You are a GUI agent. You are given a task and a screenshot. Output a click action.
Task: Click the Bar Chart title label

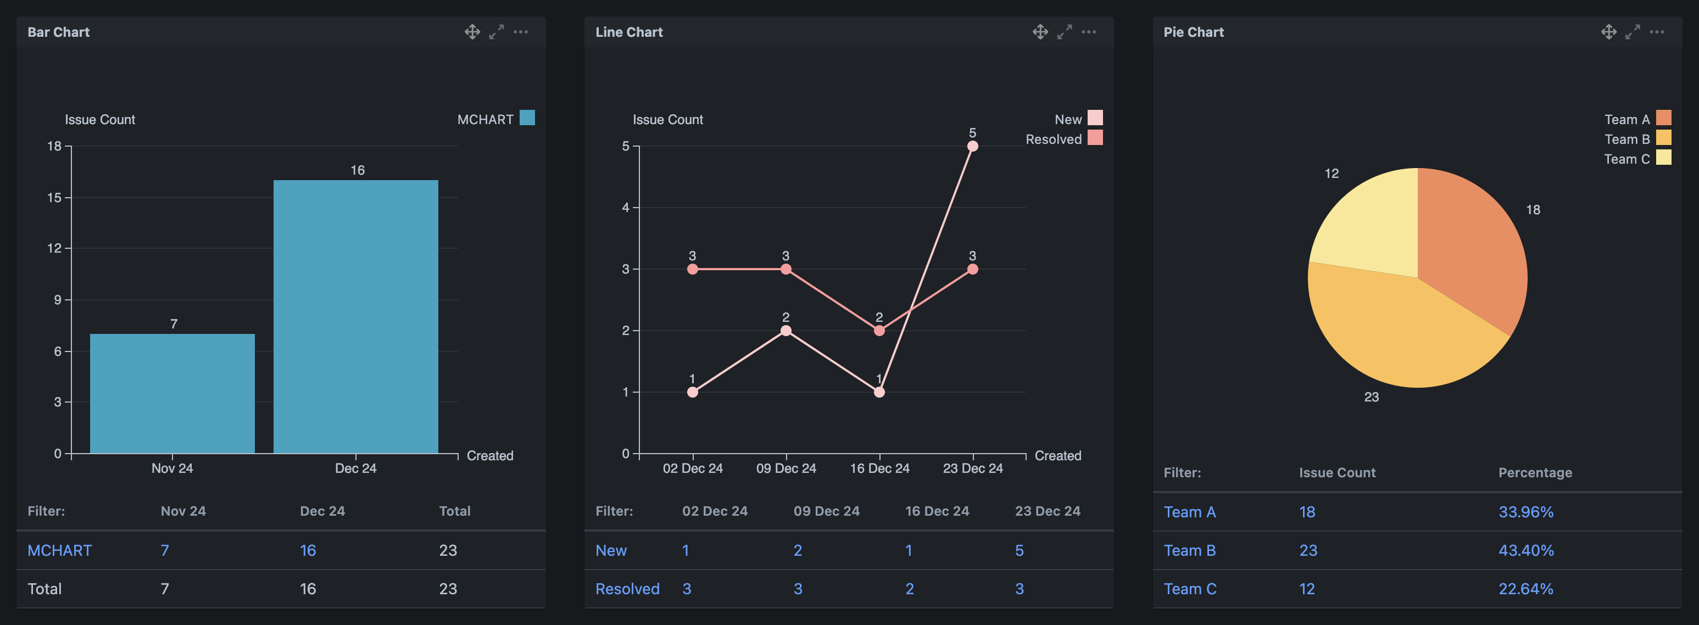(x=58, y=30)
